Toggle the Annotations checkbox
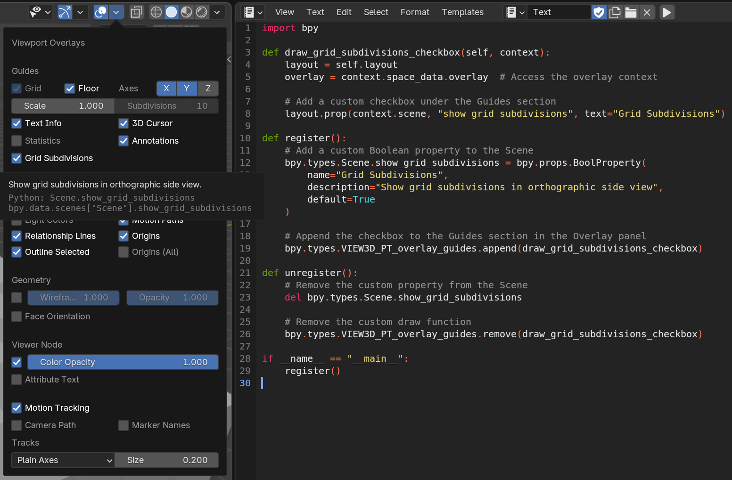This screenshot has height=480, width=732. point(123,141)
